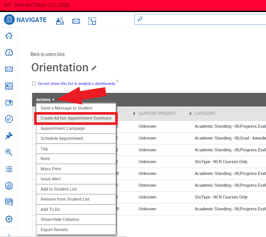
Task: Open lists icon in sidebar
Action: (x=9, y=169)
